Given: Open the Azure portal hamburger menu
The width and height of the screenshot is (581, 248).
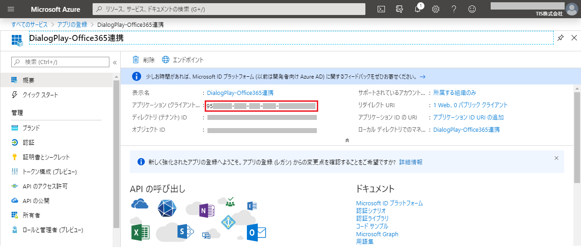Looking at the screenshot, I should coord(11,9).
